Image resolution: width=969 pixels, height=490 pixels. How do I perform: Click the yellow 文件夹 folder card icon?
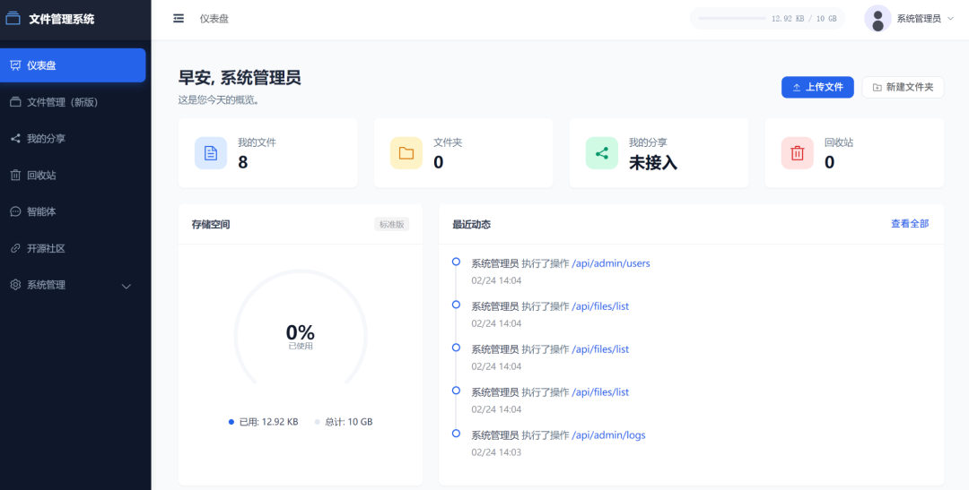coord(406,153)
